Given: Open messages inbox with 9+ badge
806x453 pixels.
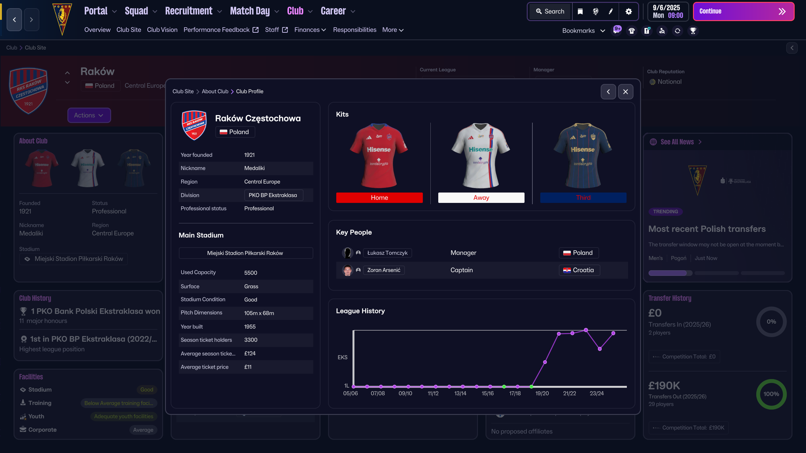Looking at the screenshot, I should (x=616, y=31).
